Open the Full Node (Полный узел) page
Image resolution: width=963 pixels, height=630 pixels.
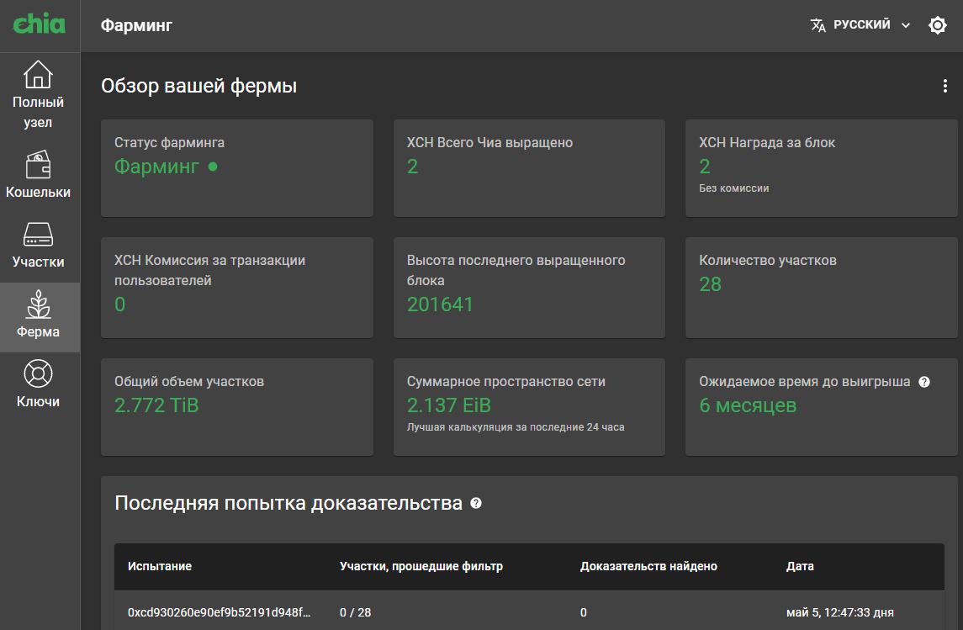tap(38, 94)
